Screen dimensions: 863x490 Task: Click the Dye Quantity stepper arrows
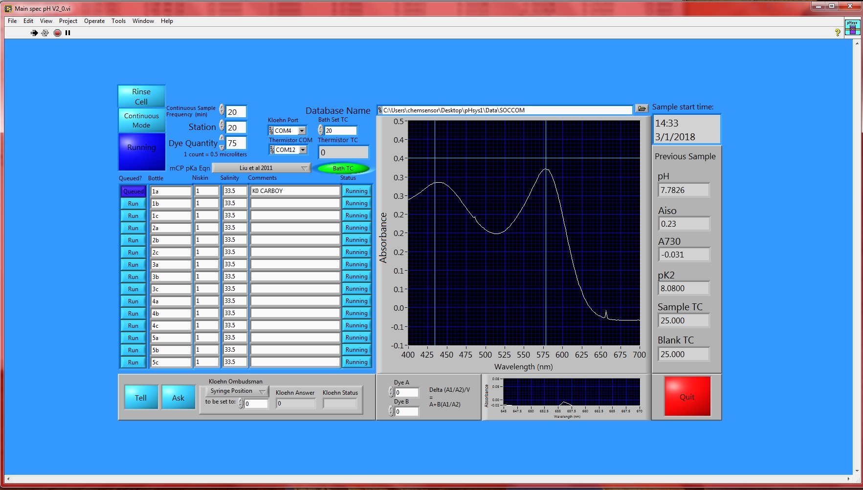(x=222, y=142)
